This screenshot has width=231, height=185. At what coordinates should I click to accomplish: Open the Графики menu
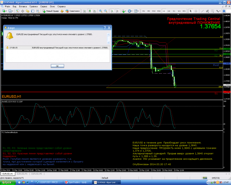pos(33,7)
